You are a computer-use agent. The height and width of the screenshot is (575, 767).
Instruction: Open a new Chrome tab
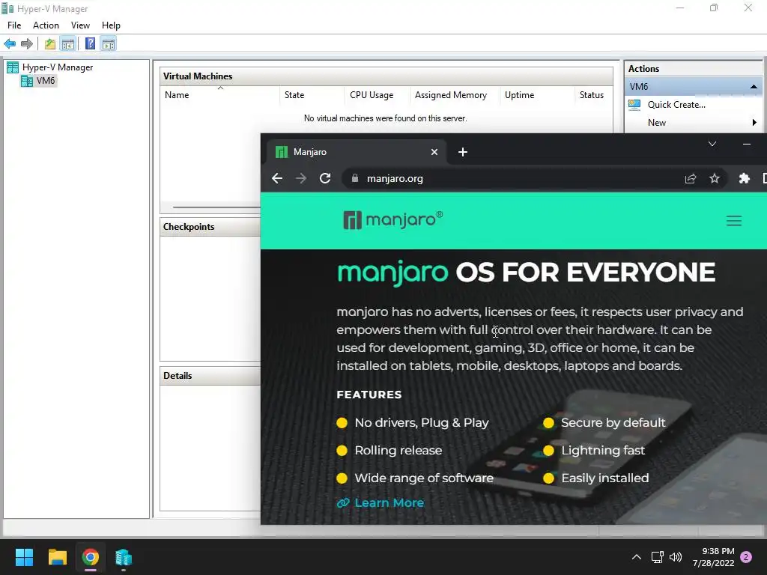pyautogui.click(x=463, y=152)
